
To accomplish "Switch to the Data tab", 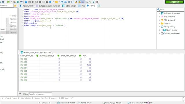I will click(x=82, y=6).
